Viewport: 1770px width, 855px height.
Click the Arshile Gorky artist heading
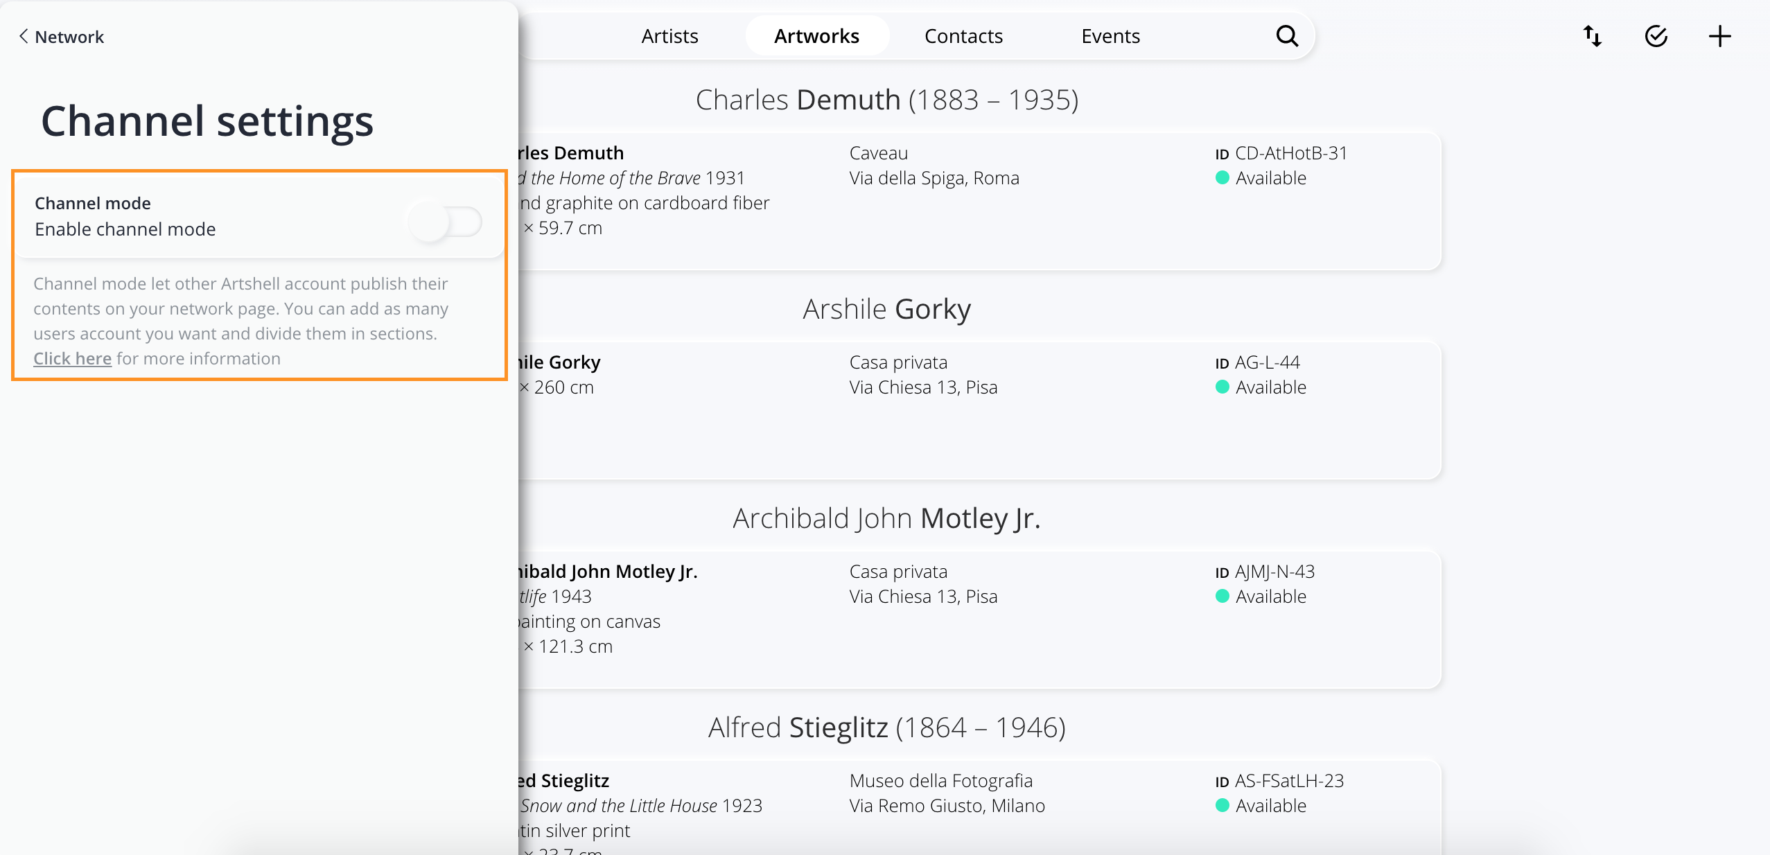coord(887,309)
